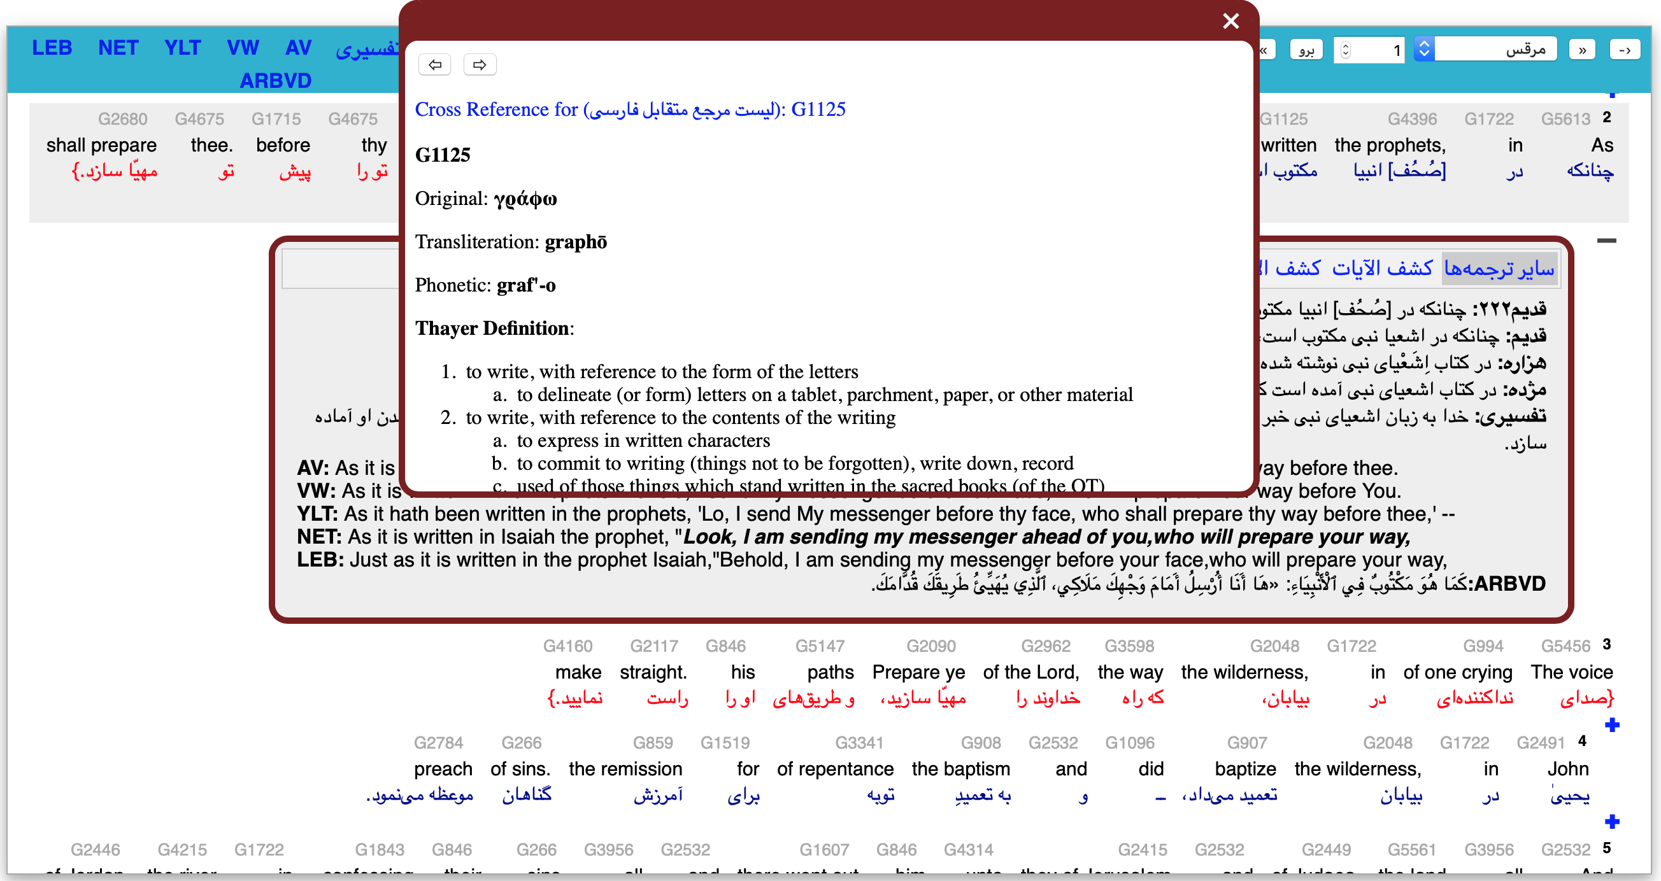Screen dimensions: 1661x881
Task: Select the AV translation tab
Action: coord(299,48)
